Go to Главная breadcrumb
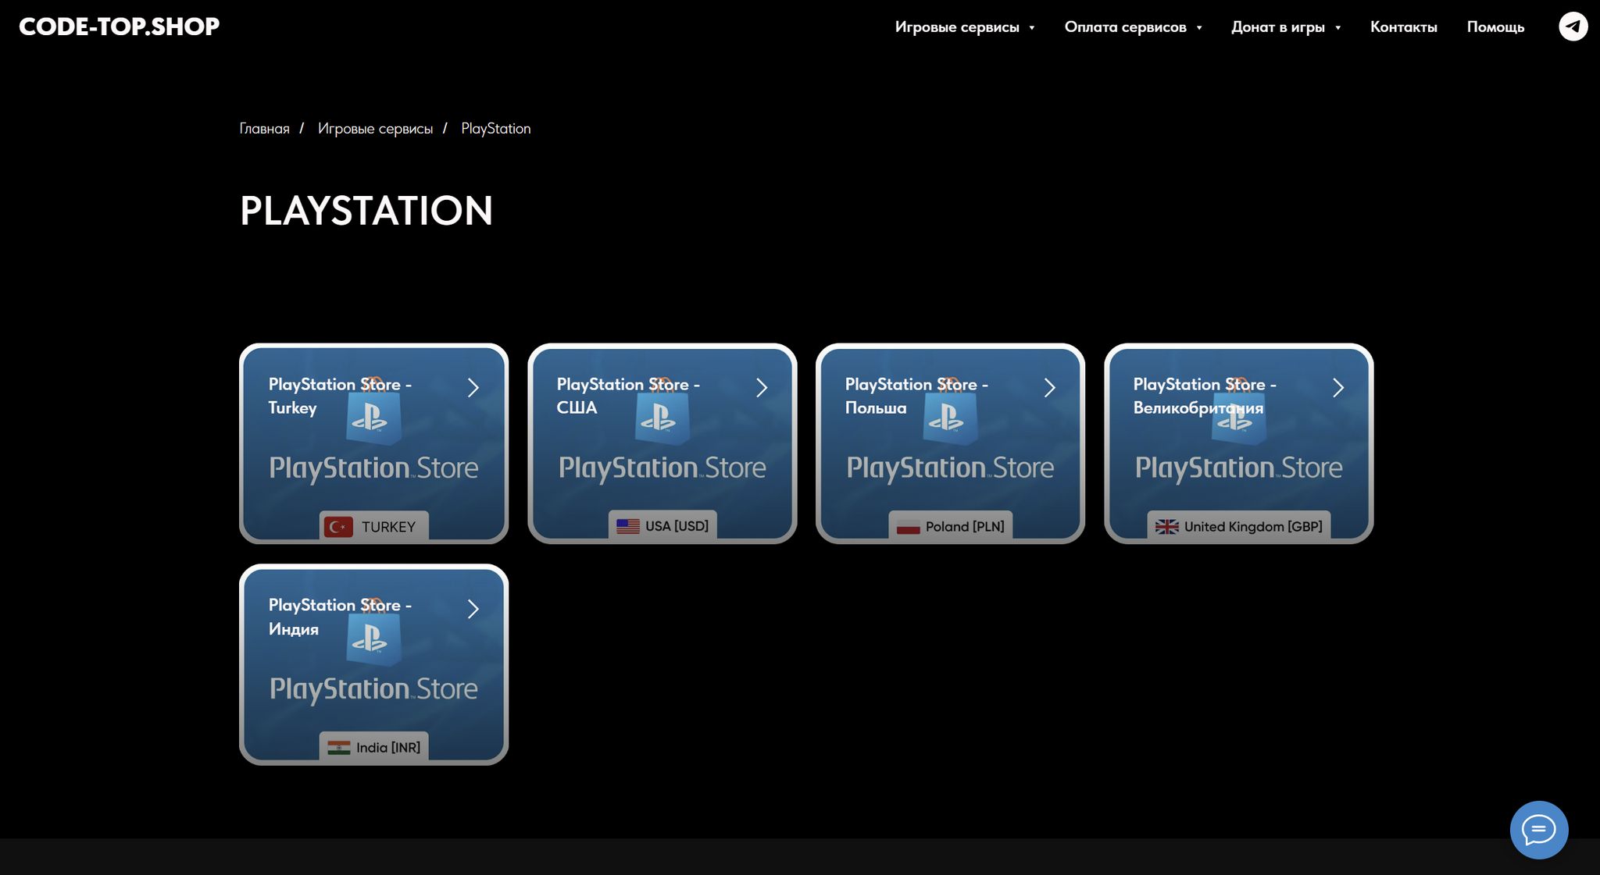The image size is (1600, 875). click(264, 129)
